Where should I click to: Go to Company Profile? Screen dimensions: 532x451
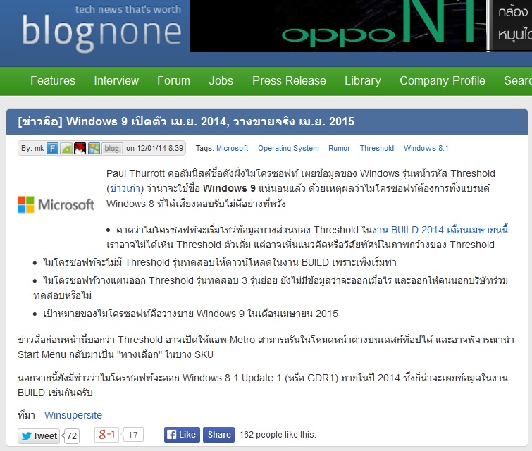click(443, 81)
